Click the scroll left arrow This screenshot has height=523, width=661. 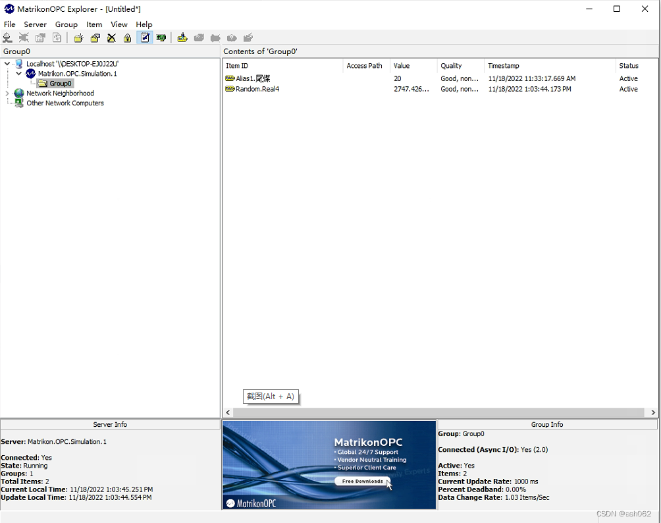pyautogui.click(x=228, y=412)
